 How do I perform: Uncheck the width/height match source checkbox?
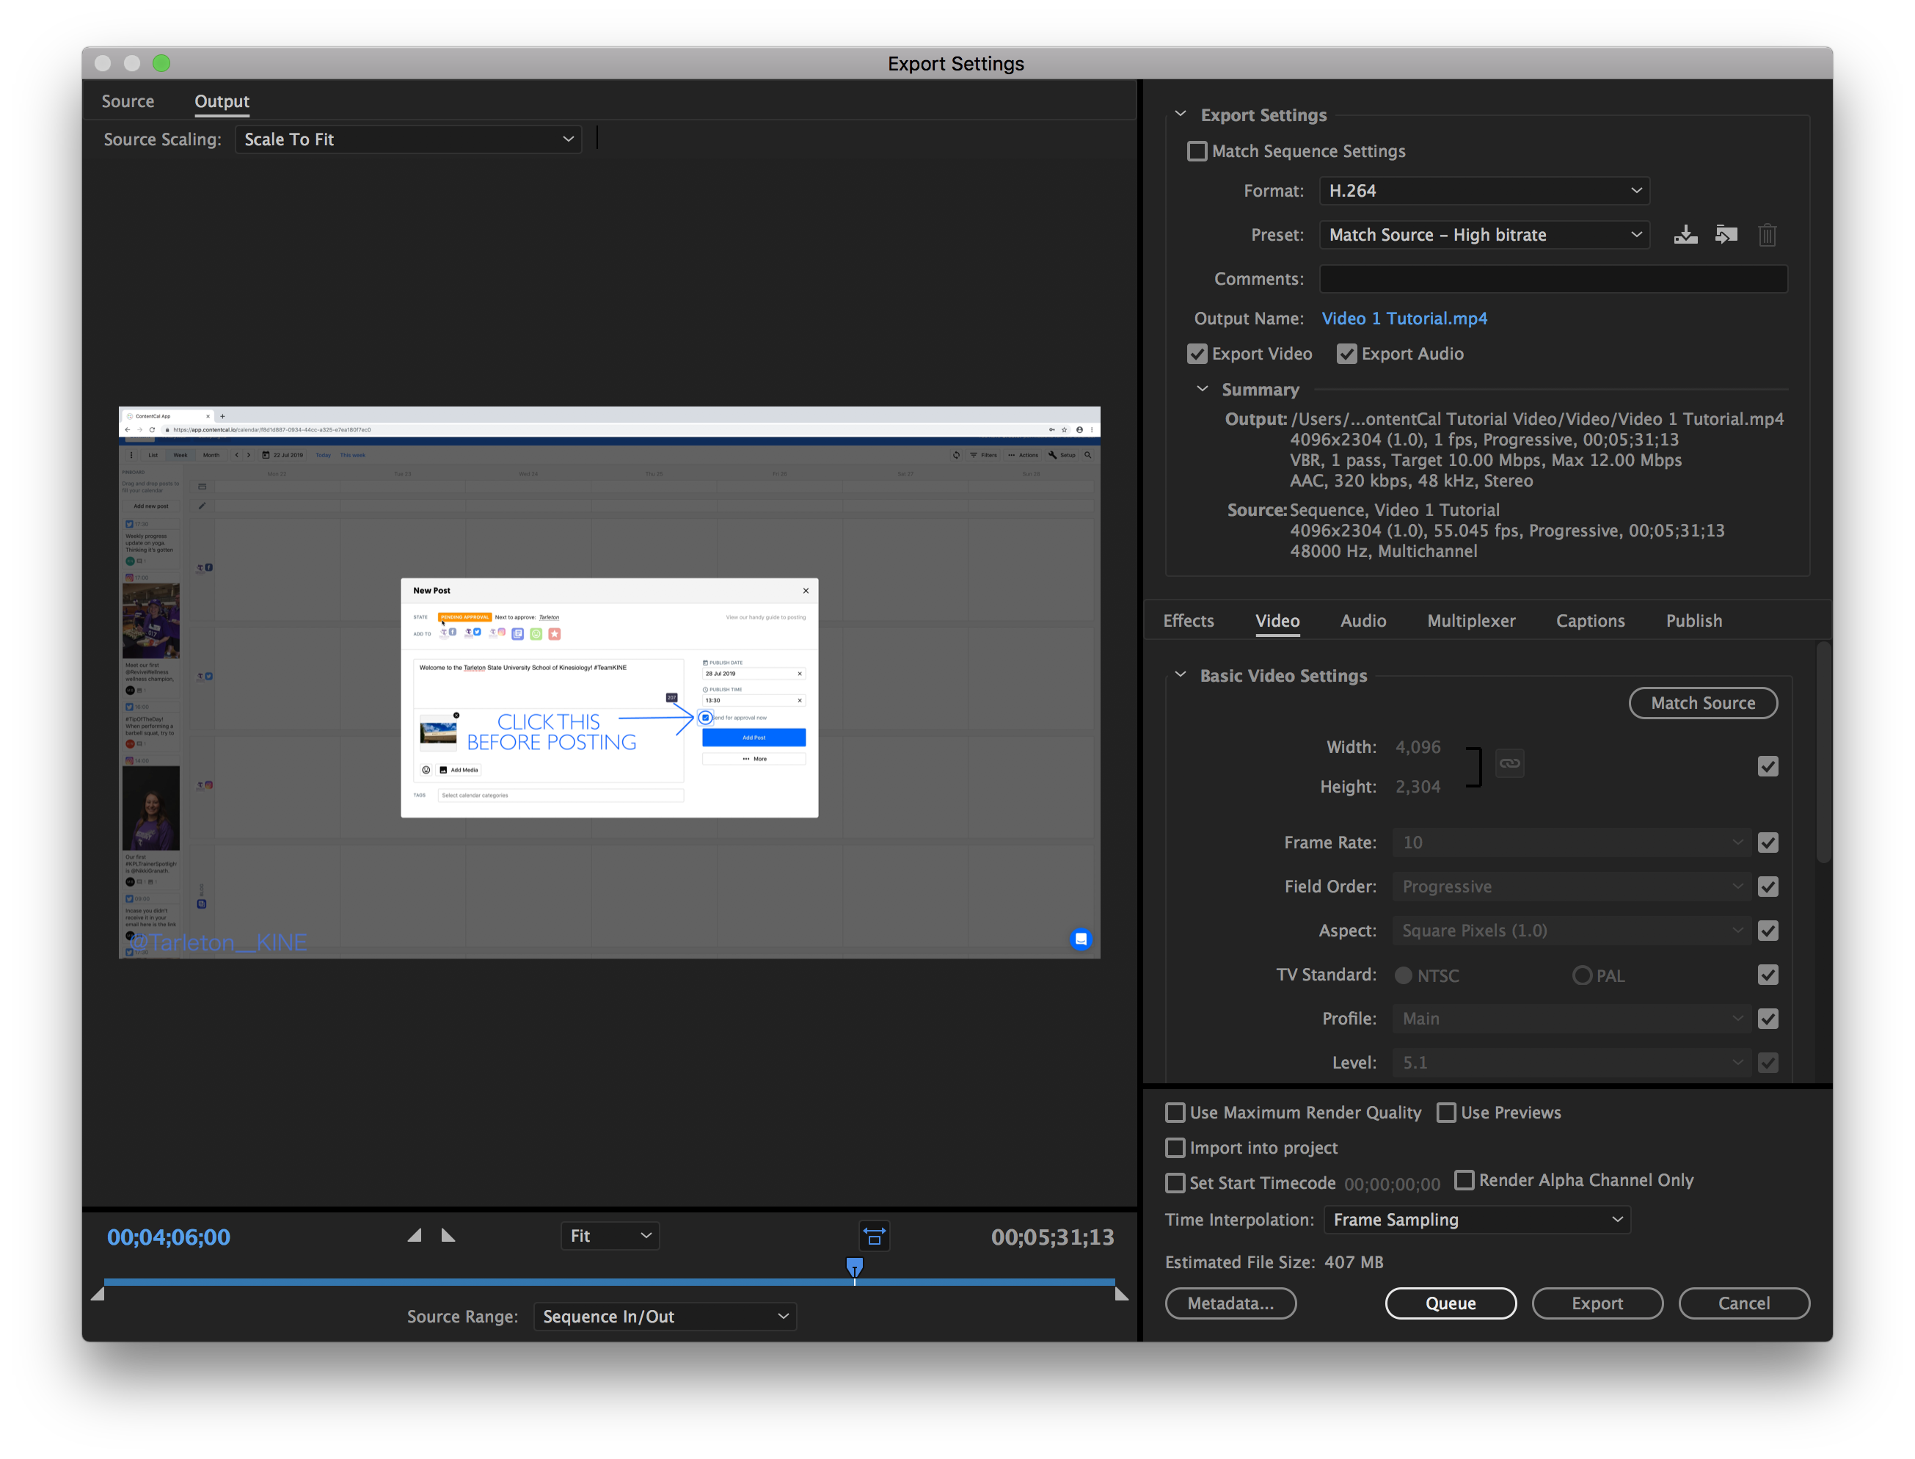[x=1768, y=766]
